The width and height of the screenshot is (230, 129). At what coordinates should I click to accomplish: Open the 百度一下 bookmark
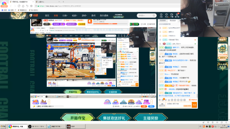[12, 10]
